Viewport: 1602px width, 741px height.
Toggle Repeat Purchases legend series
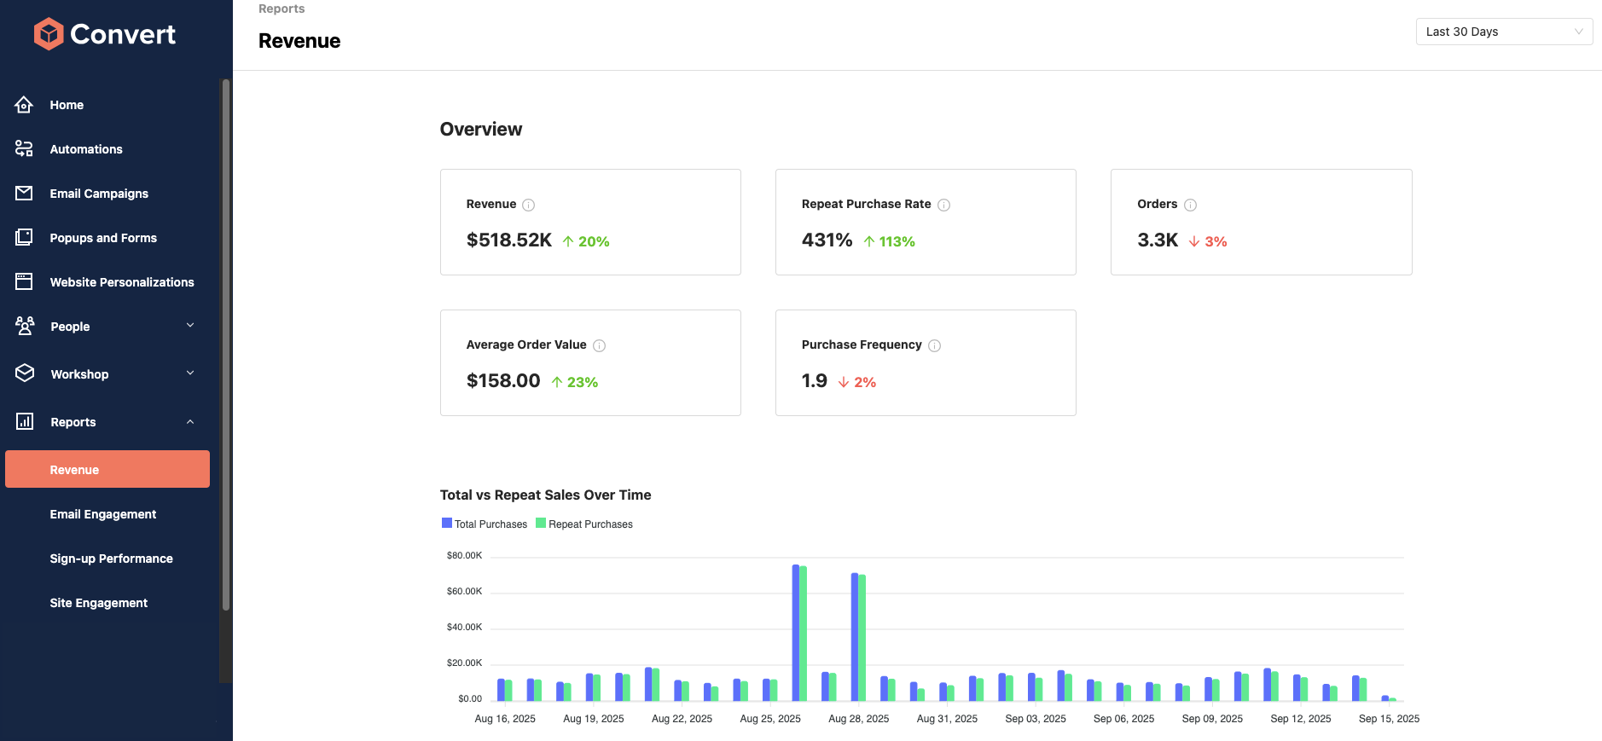point(584,524)
